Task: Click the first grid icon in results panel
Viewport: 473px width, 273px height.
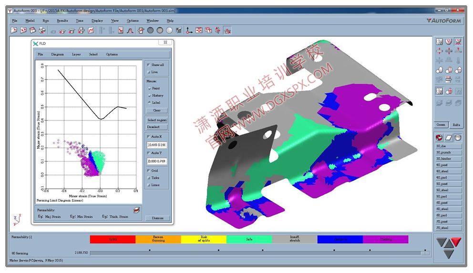Action: [x=440, y=42]
